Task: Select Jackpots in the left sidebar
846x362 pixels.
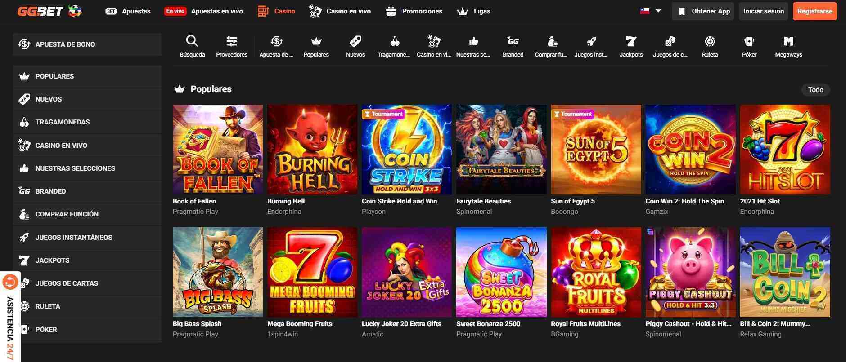Action: 87,260
